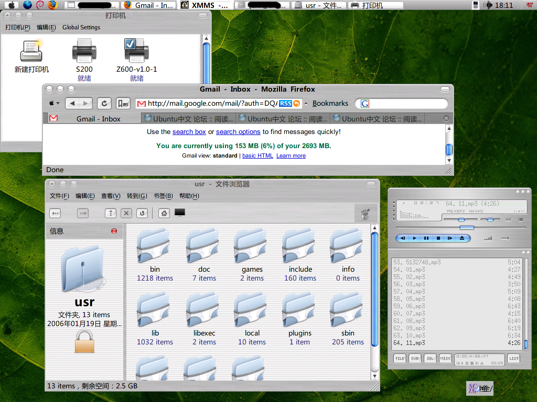Click file browser Back toolbar button
This screenshot has height=402, width=537.
pos(55,214)
